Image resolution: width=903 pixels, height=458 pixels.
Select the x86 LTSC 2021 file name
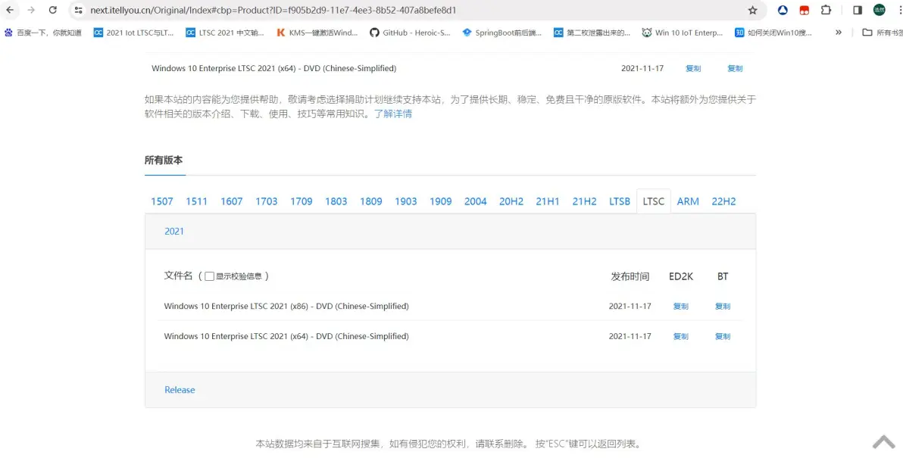click(286, 306)
